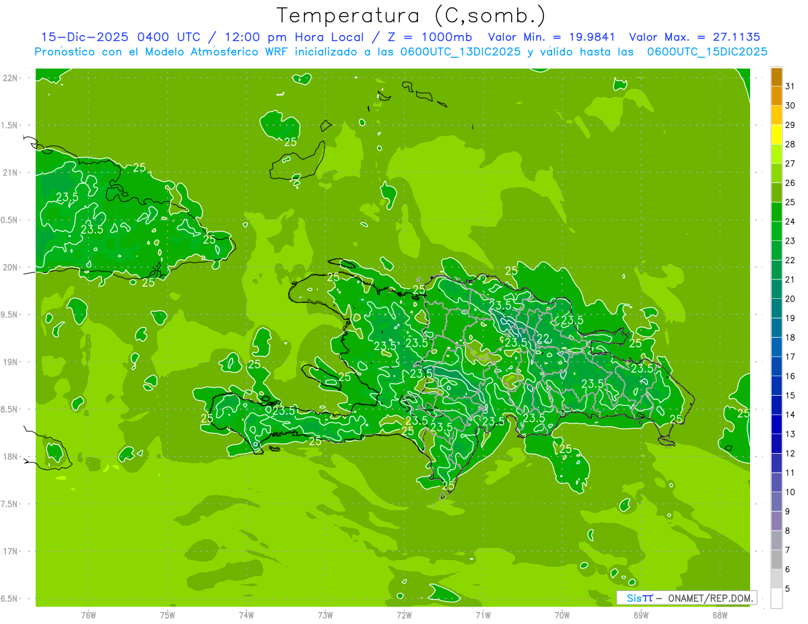Click the white swatch below legend value 5

pos(776,598)
